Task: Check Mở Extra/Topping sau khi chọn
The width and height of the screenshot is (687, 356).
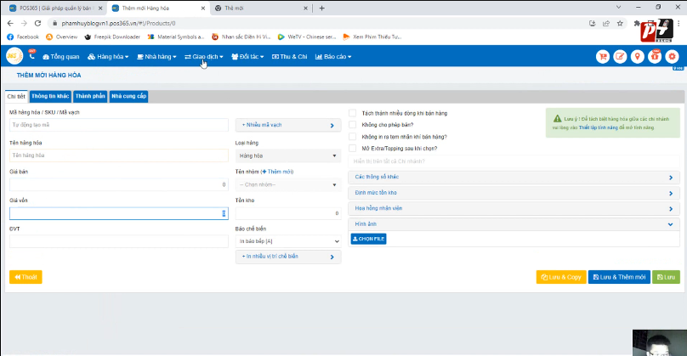Action: click(352, 148)
